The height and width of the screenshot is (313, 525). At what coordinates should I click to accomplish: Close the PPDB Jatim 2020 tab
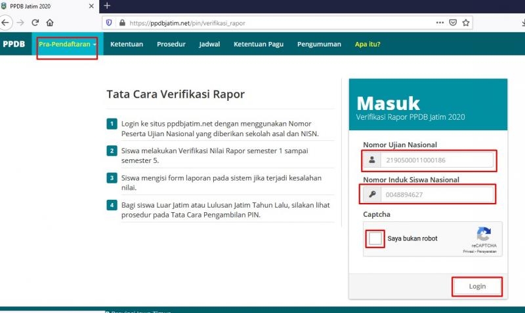tap(91, 6)
